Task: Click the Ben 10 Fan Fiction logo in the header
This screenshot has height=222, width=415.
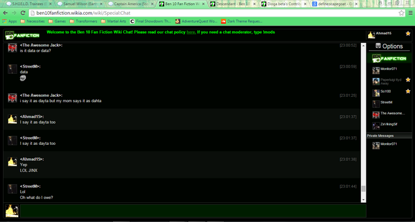Action: click(x=22, y=35)
